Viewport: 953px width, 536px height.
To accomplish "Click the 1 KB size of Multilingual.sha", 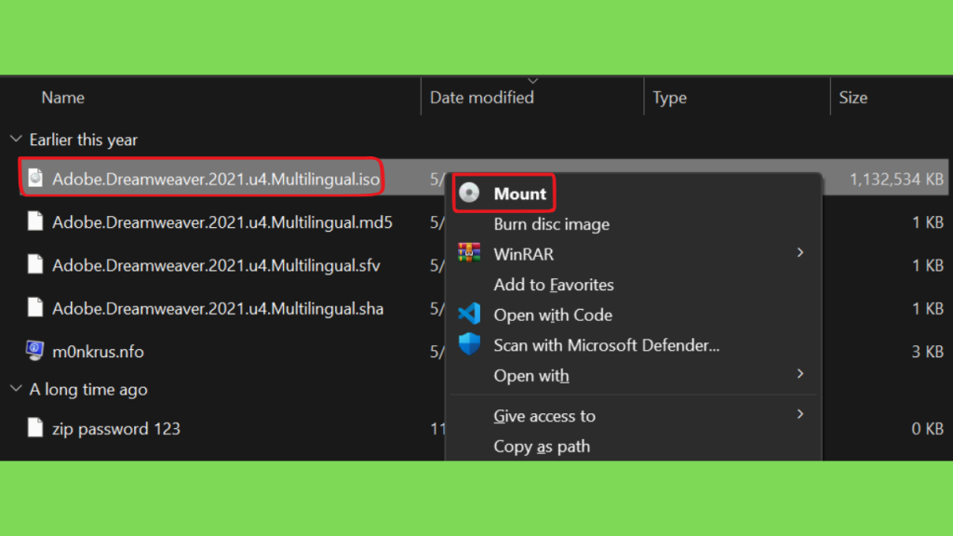I will (x=928, y=309).
